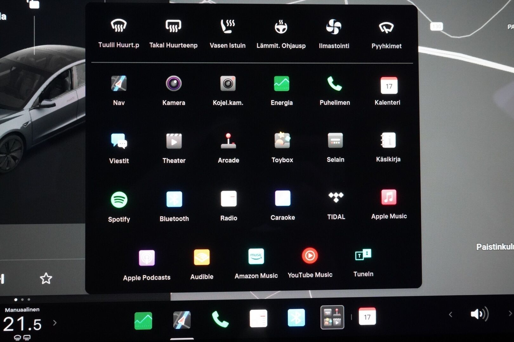
Task: Lower volume with the left chevron beside the speaker
Action: point(451,314)
